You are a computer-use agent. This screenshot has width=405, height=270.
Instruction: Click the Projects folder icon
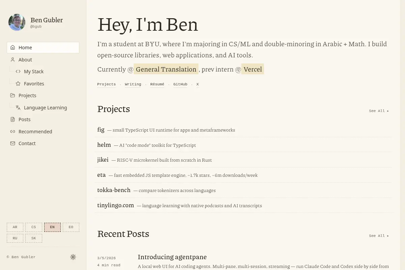pos(13,96)
